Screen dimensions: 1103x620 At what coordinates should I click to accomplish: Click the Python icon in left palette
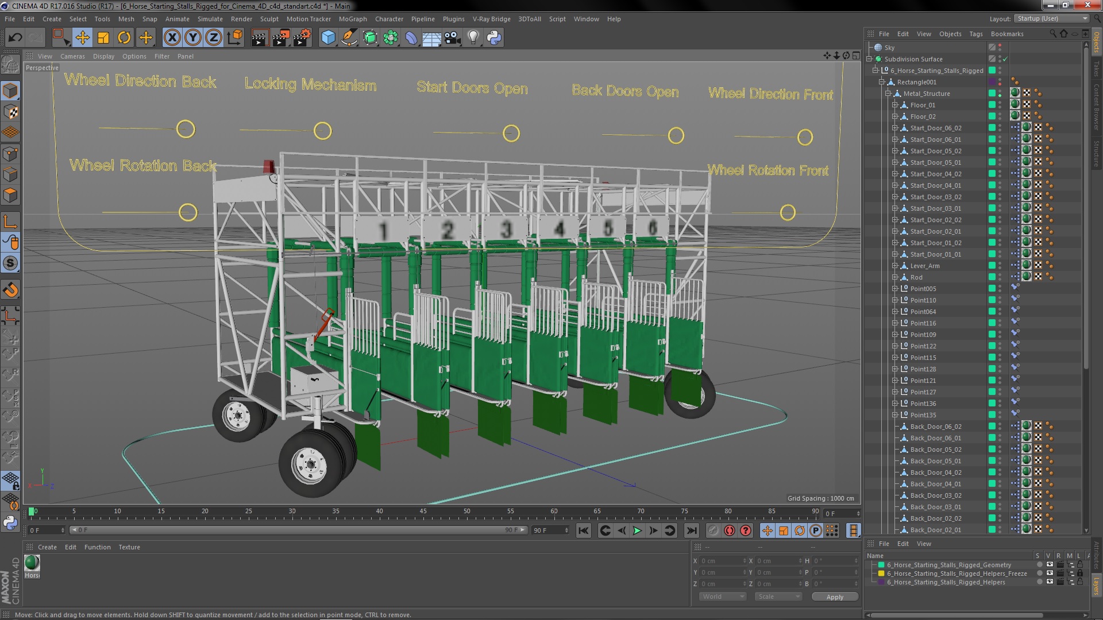click(10, 522)
